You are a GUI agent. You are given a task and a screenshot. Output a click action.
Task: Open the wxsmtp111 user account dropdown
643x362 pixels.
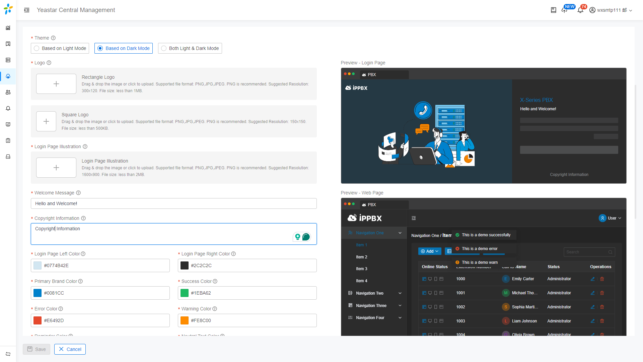tap(611, 10)
